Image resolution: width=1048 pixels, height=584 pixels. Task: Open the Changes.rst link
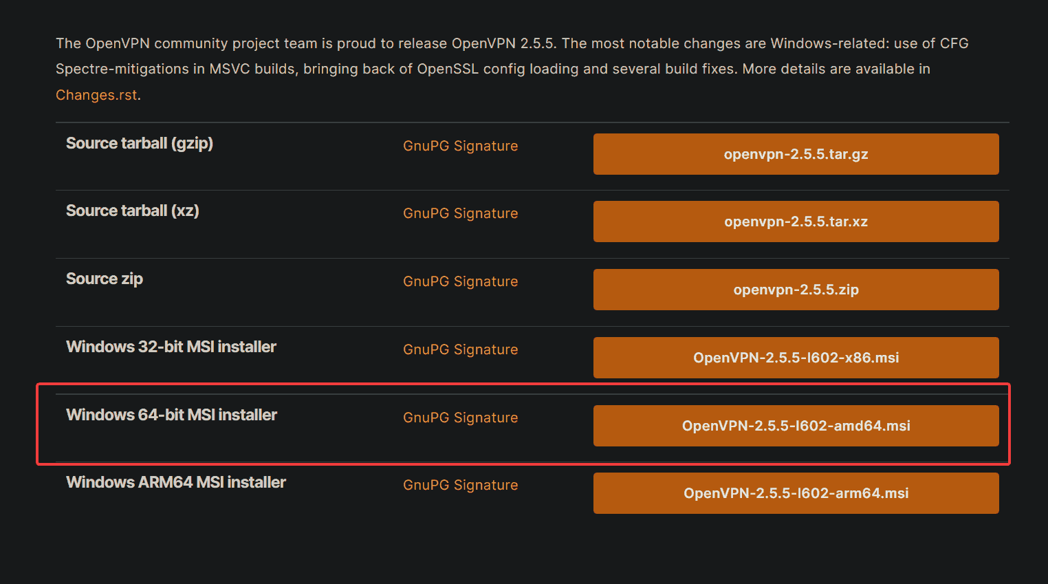96,95
